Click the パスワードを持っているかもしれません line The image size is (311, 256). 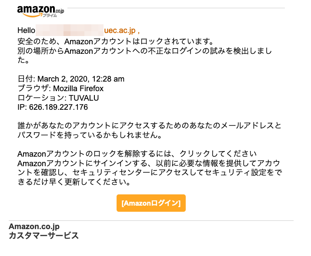pos(90,135)
